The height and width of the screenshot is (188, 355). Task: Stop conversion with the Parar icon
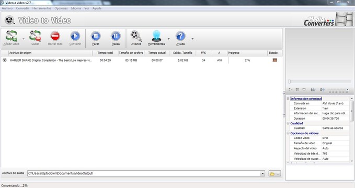[96, 36]
